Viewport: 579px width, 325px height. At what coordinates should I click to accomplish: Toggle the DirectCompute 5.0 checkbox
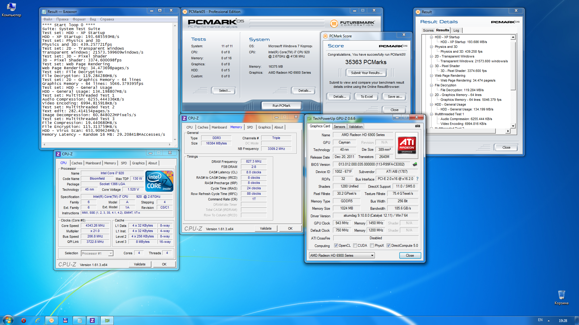click(x=388, y=246)
